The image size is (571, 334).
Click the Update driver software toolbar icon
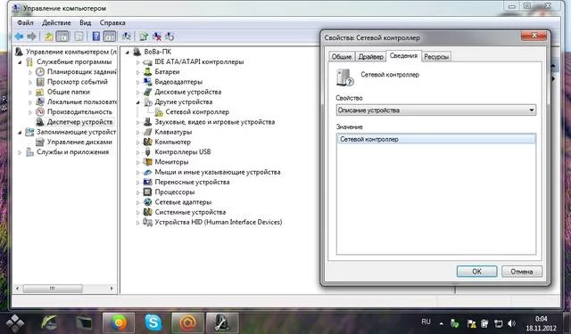[144, 37]
